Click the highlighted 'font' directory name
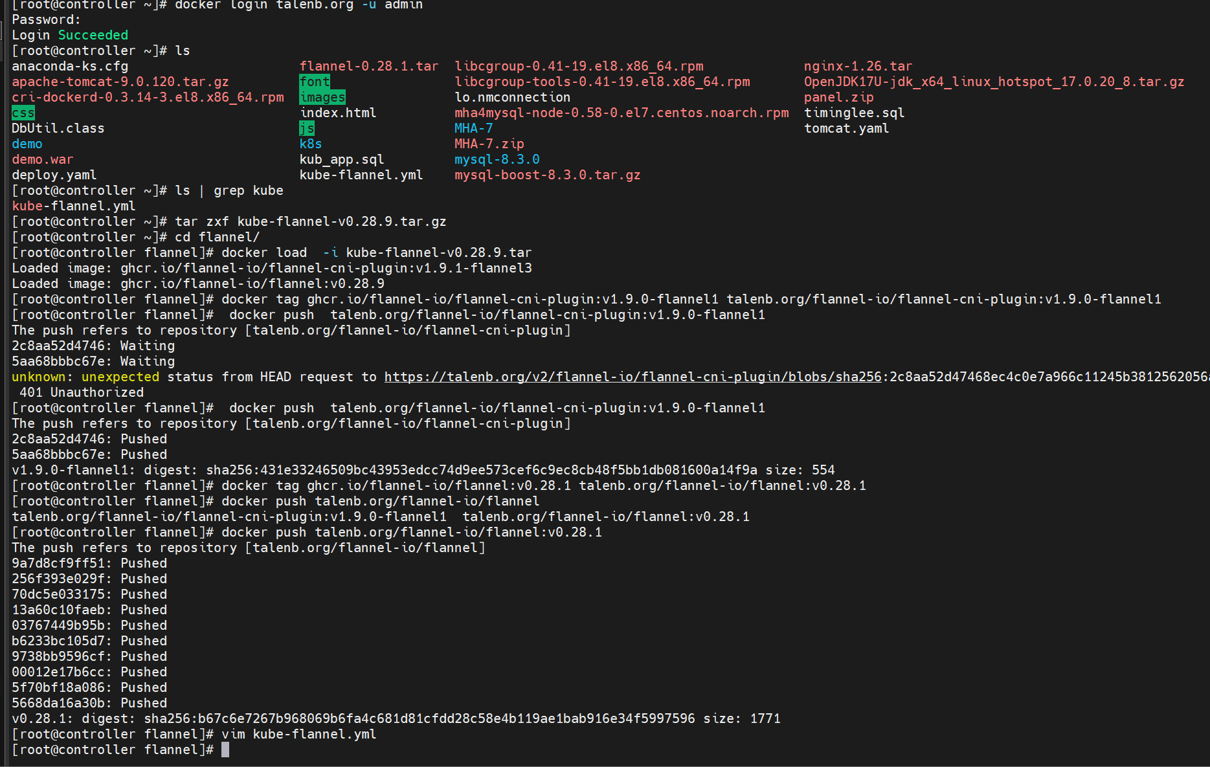Screen dimensions: 1210x767 coord(315,82)
